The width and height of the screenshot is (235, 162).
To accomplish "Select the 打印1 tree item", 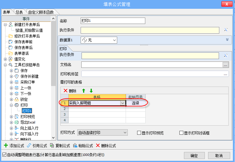I will point(27,111).
